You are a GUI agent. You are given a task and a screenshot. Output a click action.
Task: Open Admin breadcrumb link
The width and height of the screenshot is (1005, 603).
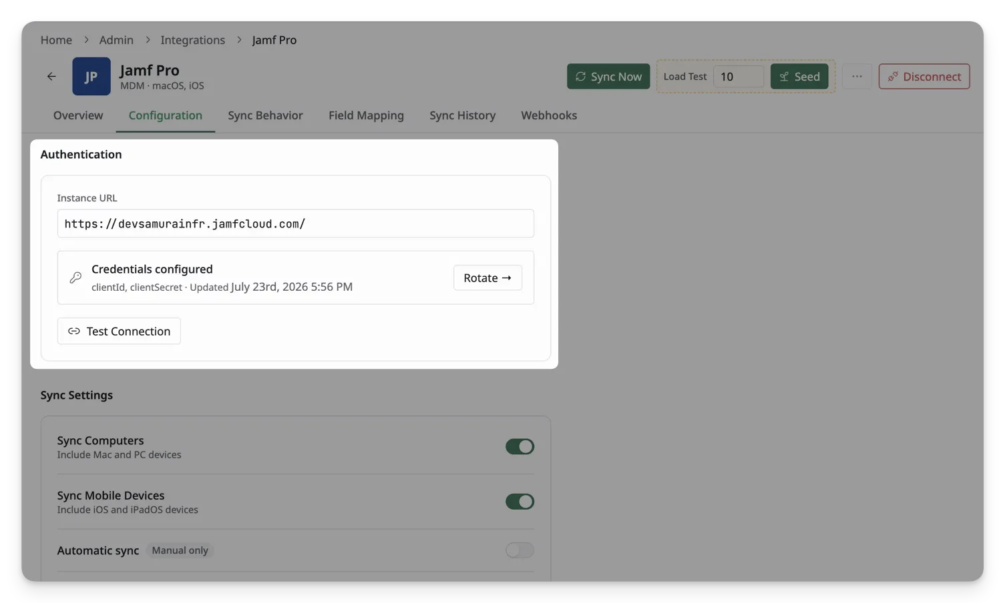(x=116, y=40)
